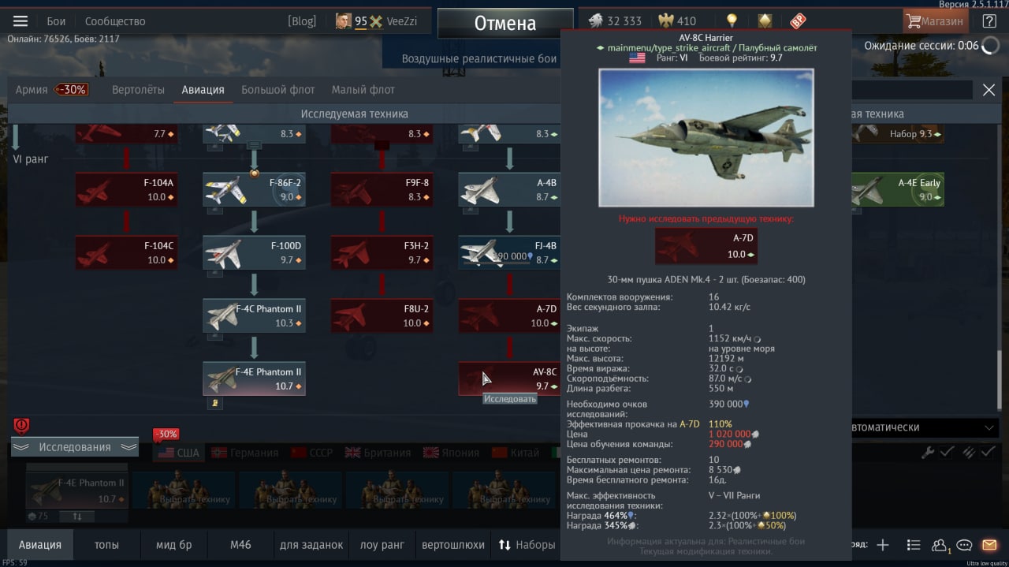Switch to the Армия tab
The width and height of the screenshot is (1009, 567).
32,90
